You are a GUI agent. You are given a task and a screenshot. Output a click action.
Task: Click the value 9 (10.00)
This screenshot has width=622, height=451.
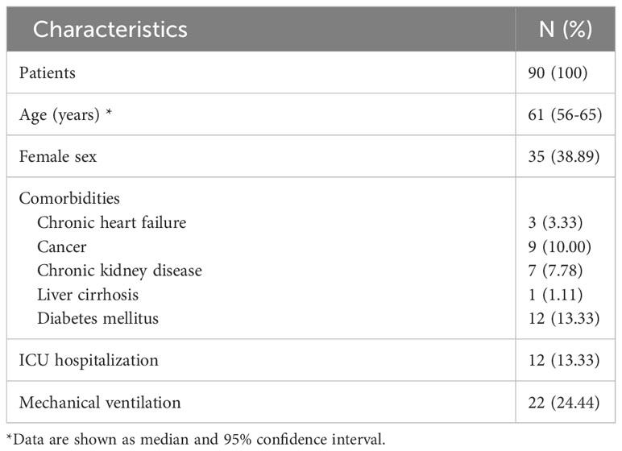[x=560, y=246]
